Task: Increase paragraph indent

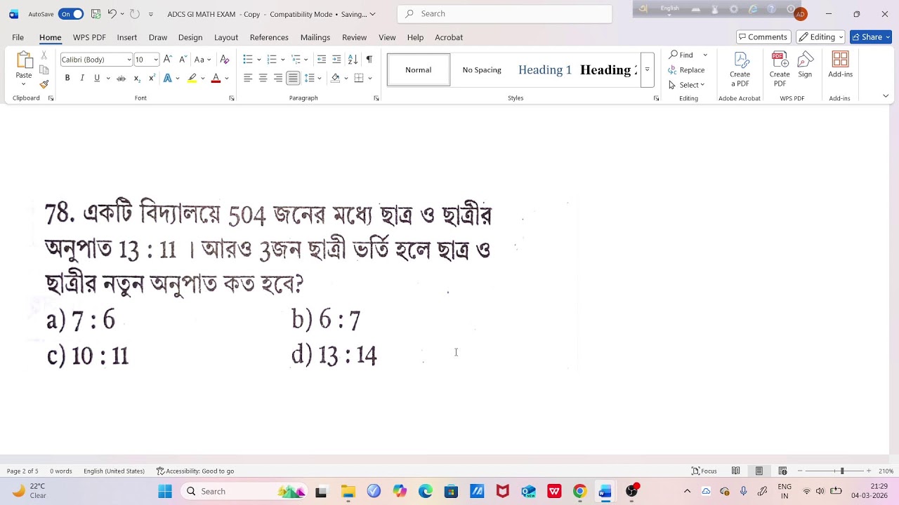Action: coord(336,60)
